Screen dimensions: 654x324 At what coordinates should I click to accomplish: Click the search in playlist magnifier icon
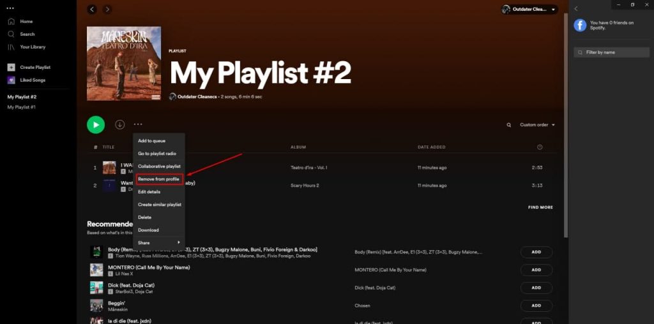click(x=509, y=125)
